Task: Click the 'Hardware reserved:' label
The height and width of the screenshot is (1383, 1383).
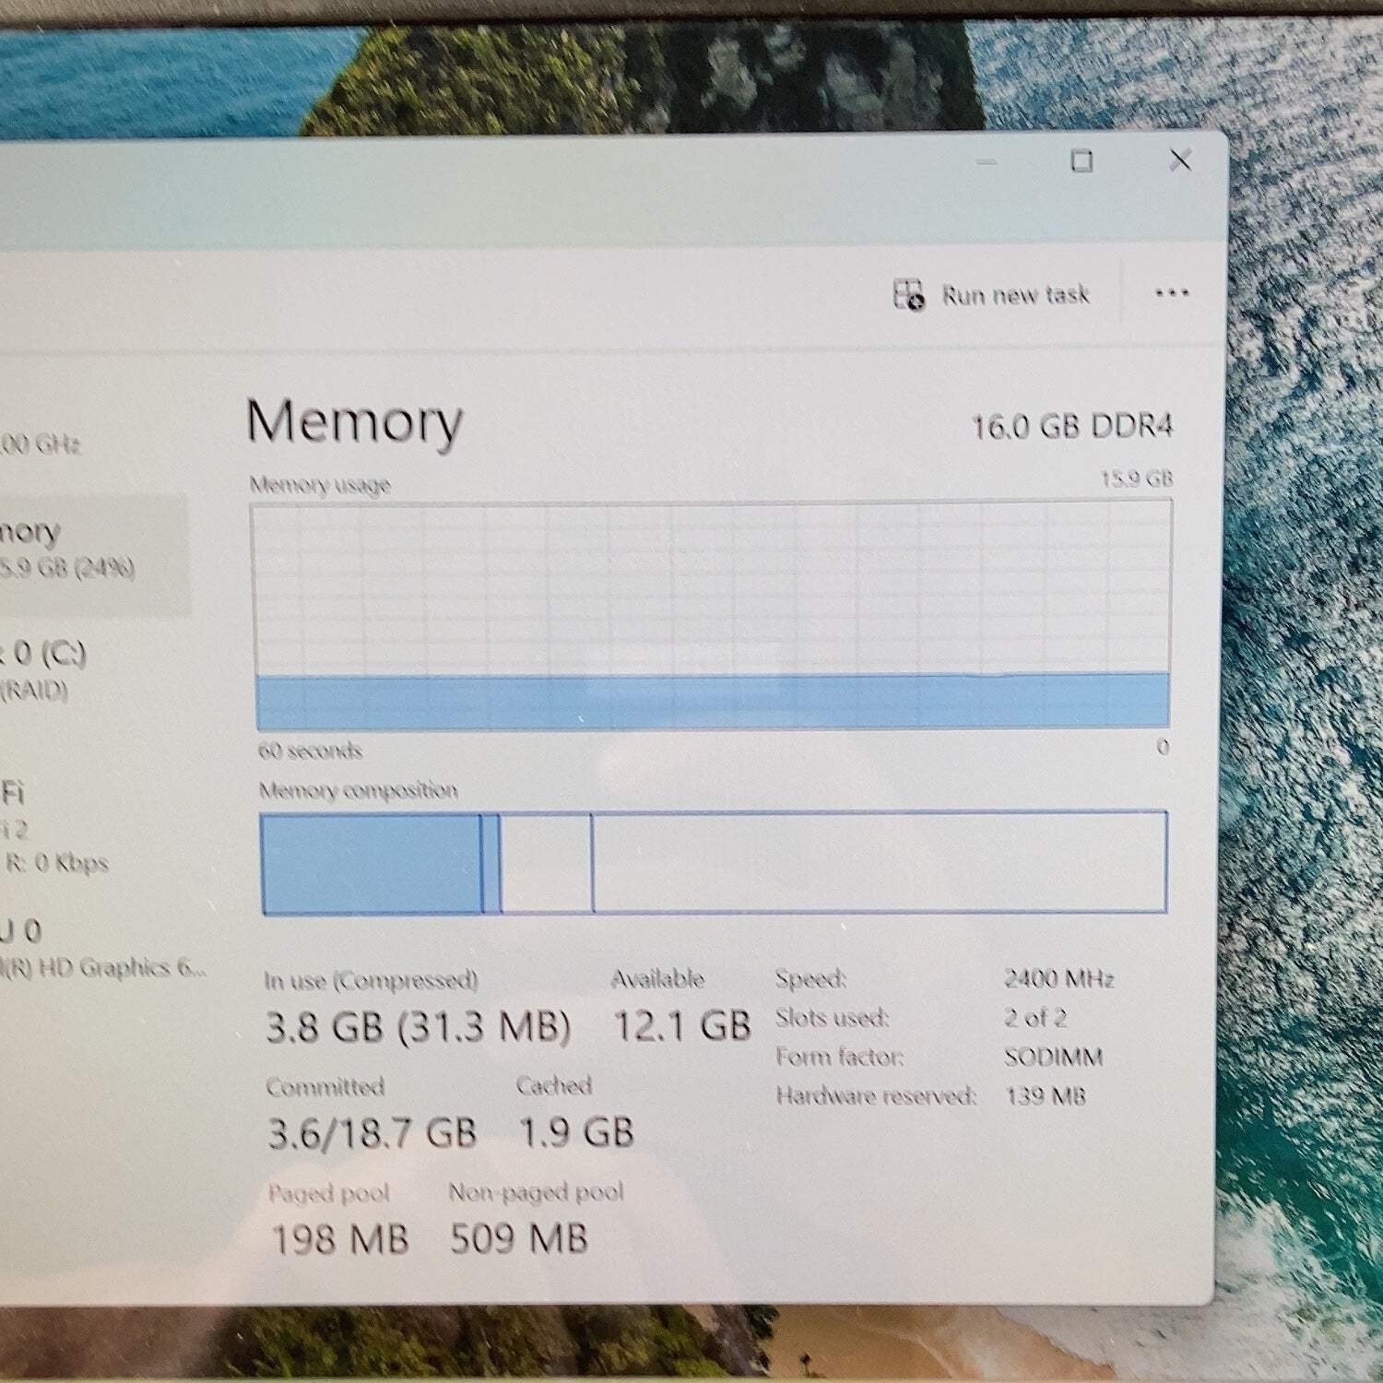Action: click(876, 1096)
